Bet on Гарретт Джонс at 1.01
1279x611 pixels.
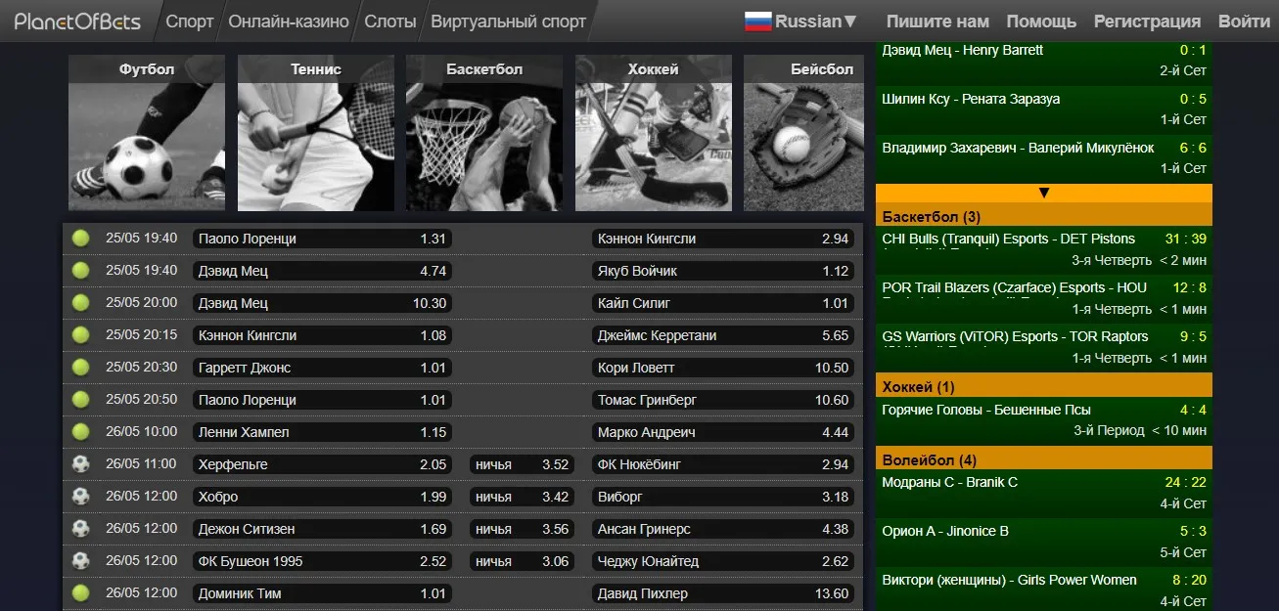tap(322, 368)
